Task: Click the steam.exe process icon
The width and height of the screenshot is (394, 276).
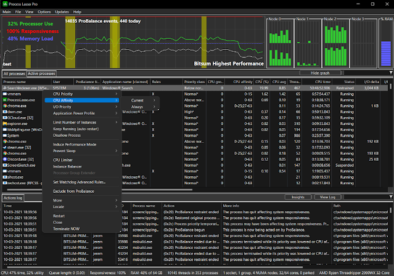Action: (4, 147)
